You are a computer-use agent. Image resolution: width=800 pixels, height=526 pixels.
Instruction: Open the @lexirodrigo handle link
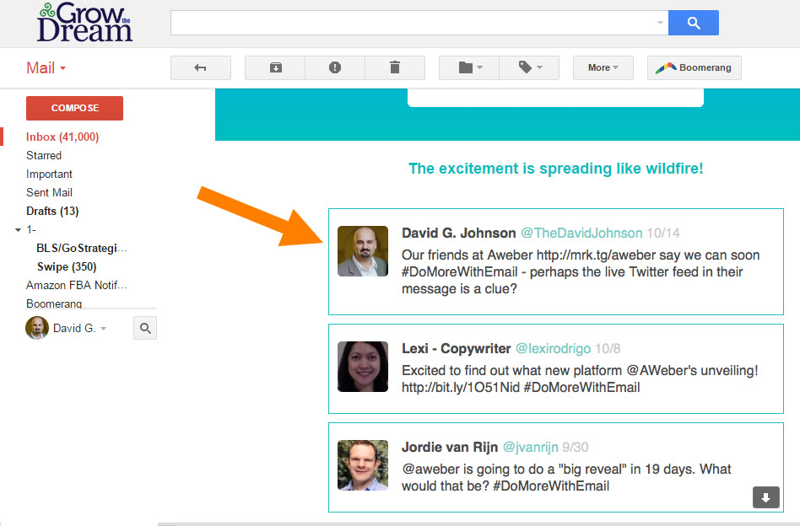click(x=553, y=349)
